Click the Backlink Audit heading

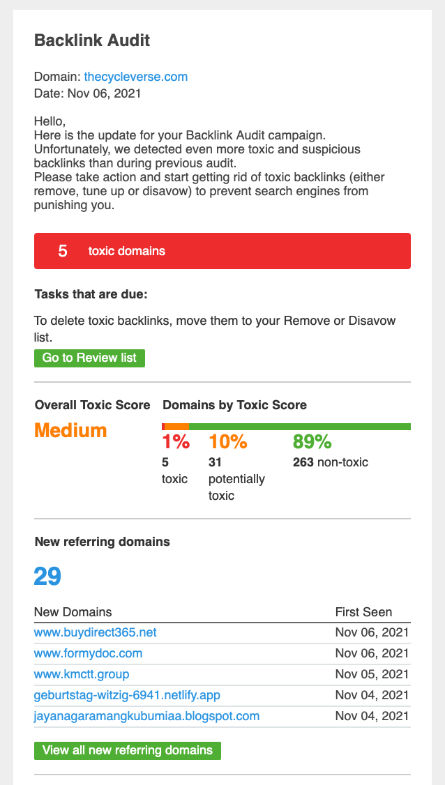(x=92, y=40)
